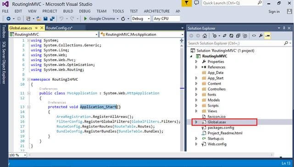This screenshot has height=167, width=294.
Task: Toggle auto-hide pin of Solution Explorer
Action: [284, 28]
